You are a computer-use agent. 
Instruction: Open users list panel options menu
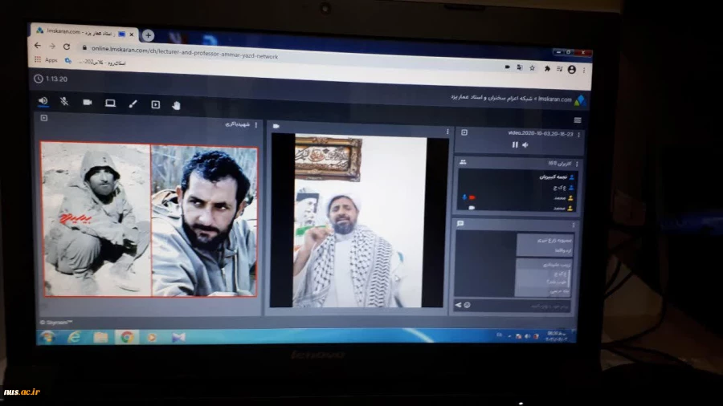pyautogui.click(x=577, y=164)
